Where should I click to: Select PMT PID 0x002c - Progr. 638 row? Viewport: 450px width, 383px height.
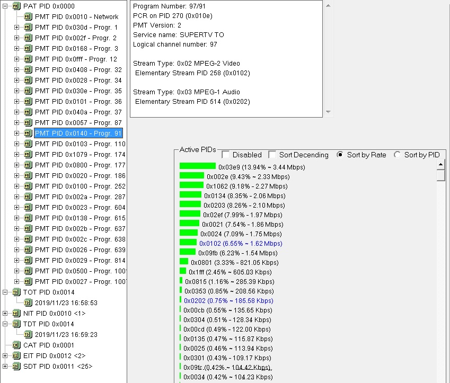coord(80,239)
